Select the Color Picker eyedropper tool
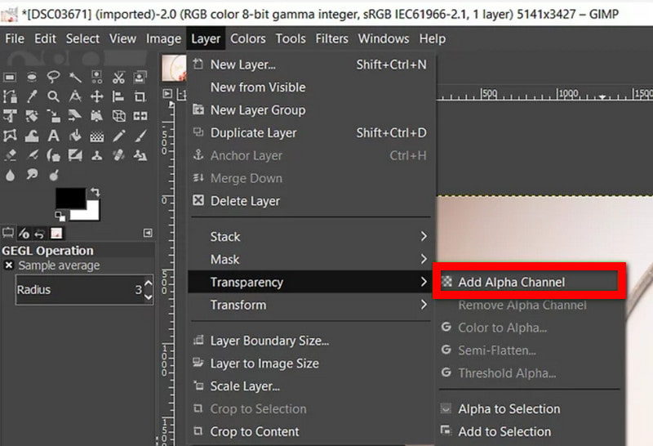Image resolution: width=653 pixels, height=446 pixels. [x=32, y=96]
